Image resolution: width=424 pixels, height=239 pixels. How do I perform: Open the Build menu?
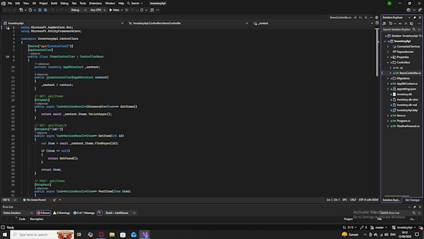54,3
